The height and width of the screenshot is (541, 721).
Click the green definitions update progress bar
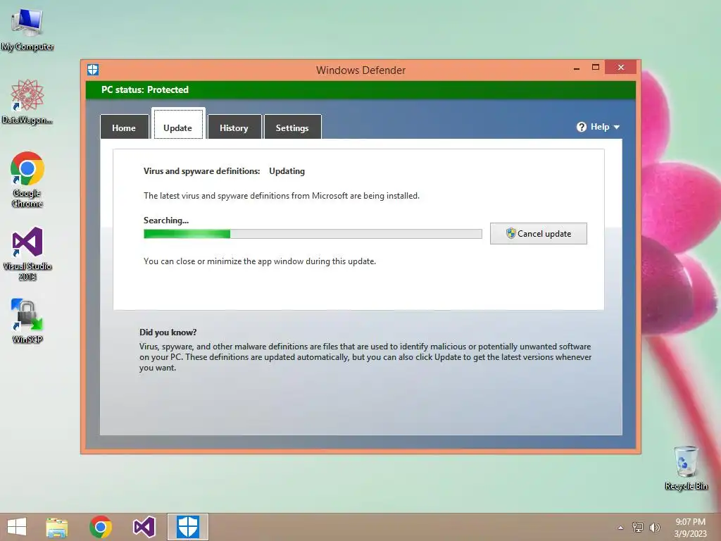[x=313, y=234]
